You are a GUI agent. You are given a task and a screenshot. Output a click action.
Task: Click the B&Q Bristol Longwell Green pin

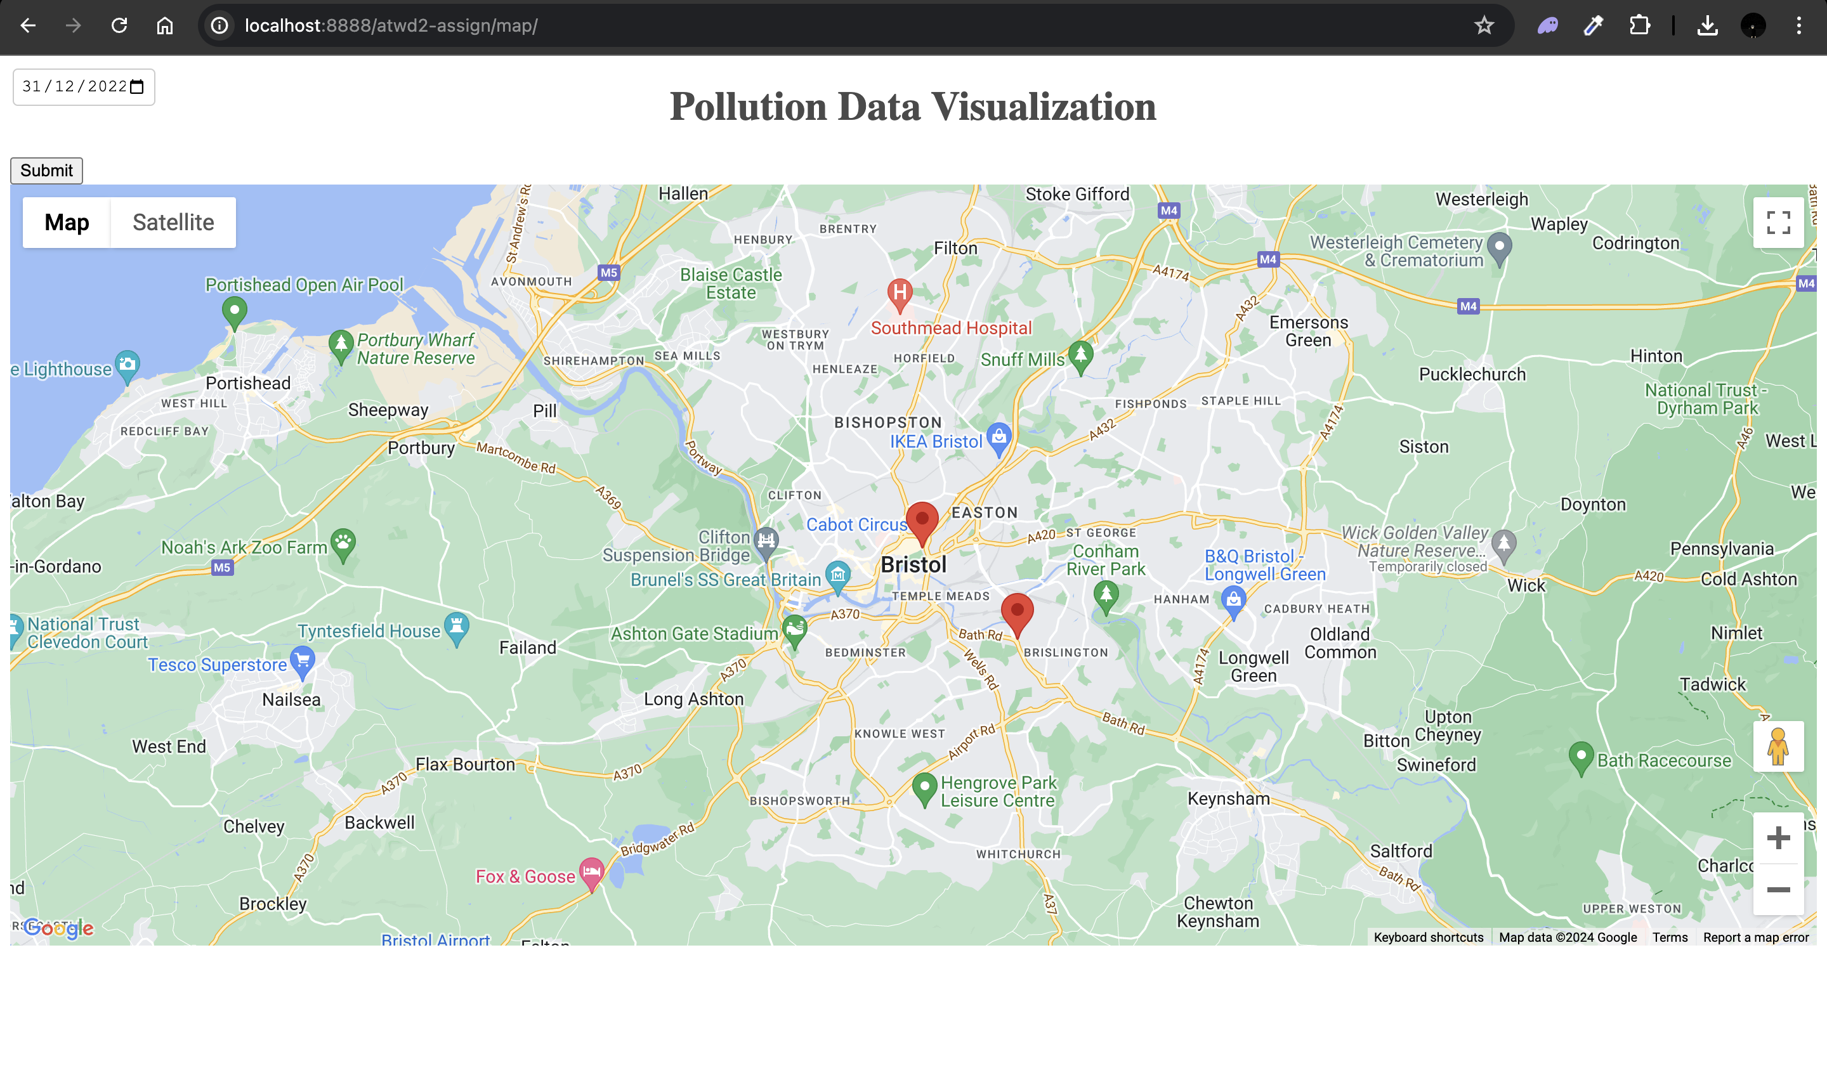(x=1234, y=603)
